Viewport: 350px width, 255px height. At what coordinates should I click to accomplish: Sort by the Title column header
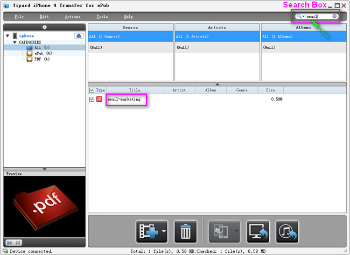(x=135, y=90)
